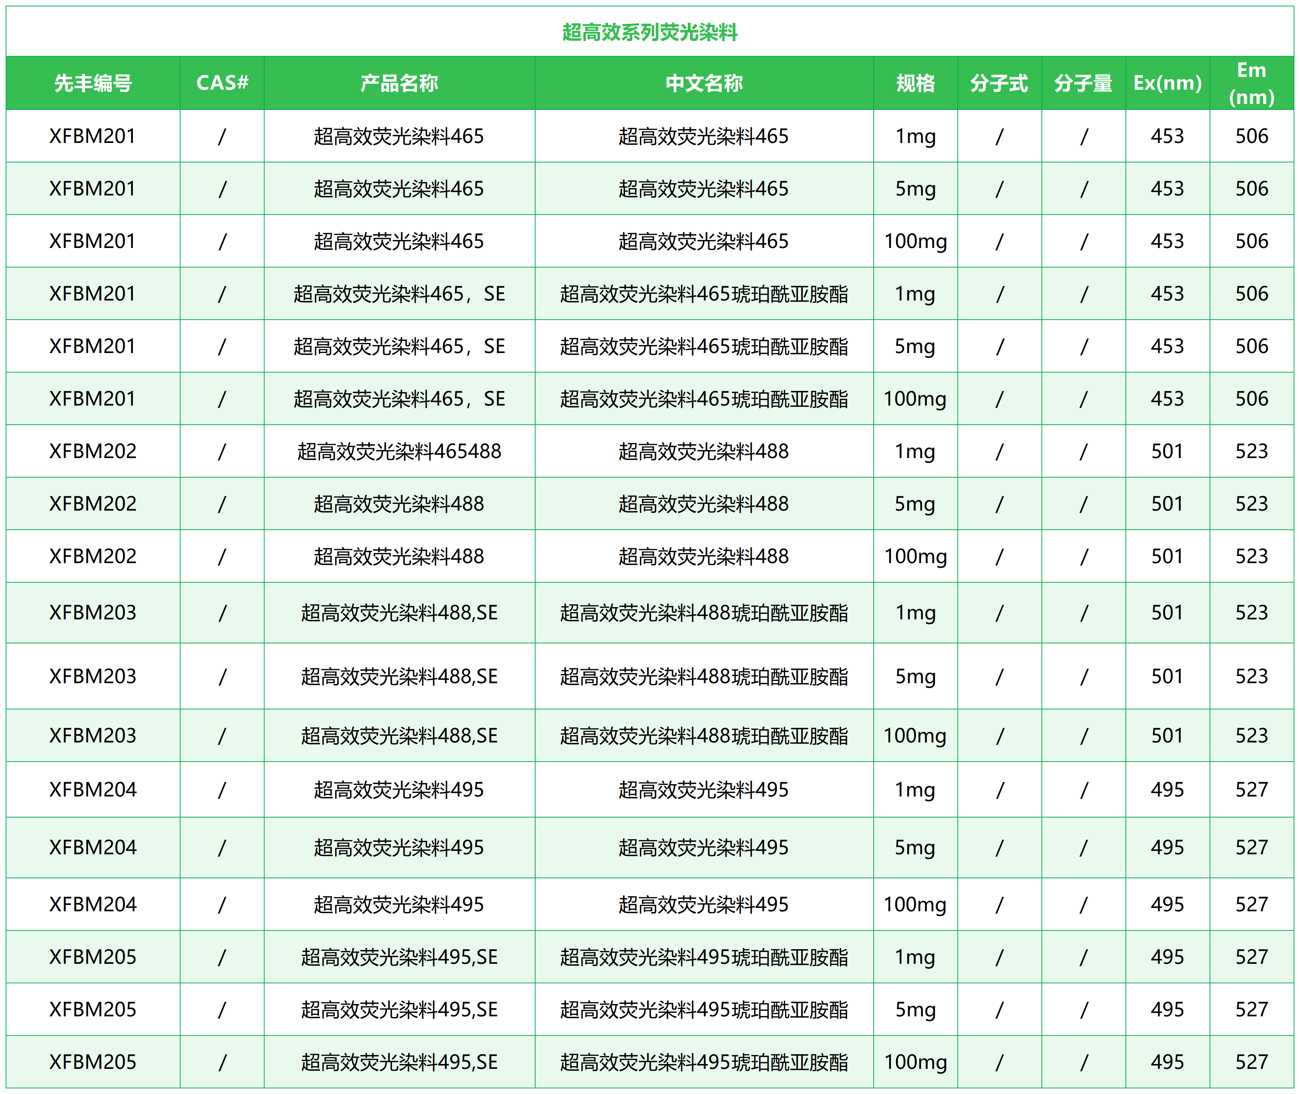Screen dimensions: 1300x1094
Task: Click the 分子式 slash in XFBM205 100mg row
Action: click(999, 1062)
